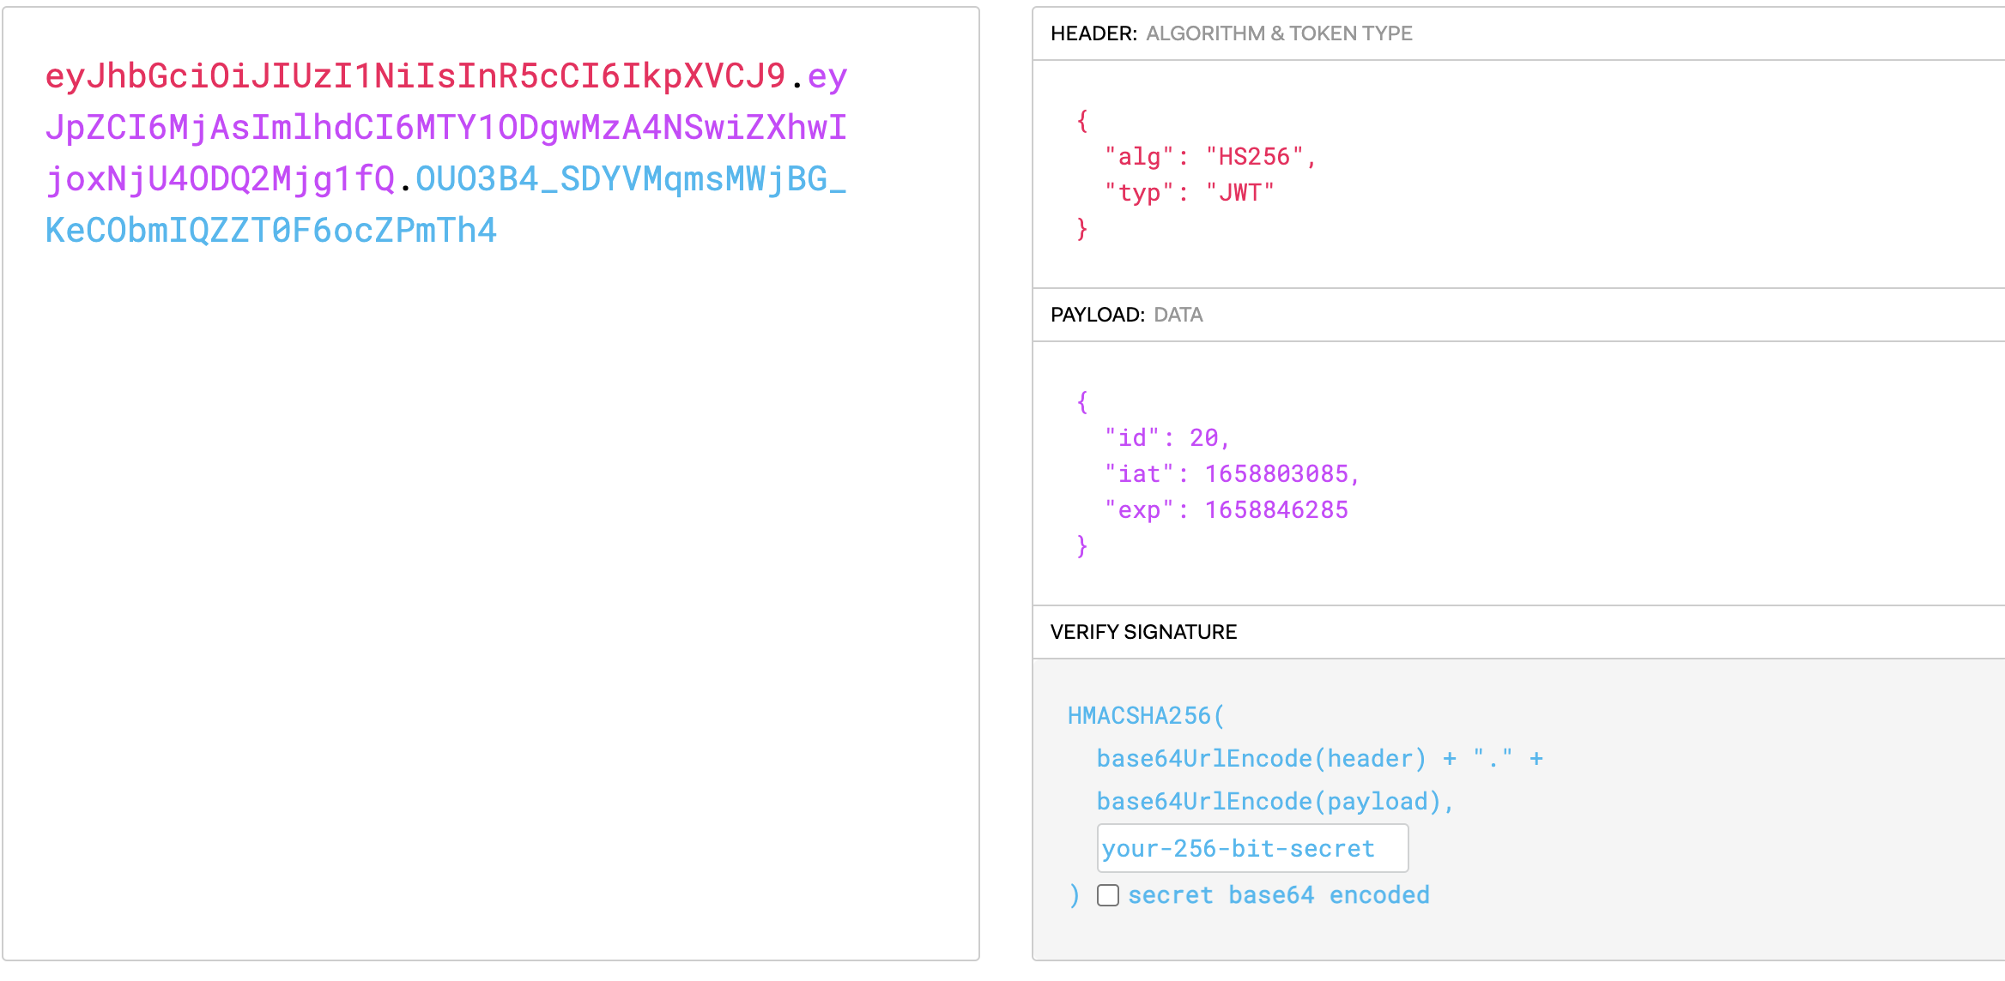The height and width of the screenshot is (981, 2005).
Task: Click the base64UrlEncode(payload) line
Action: tap(1268, 802)
